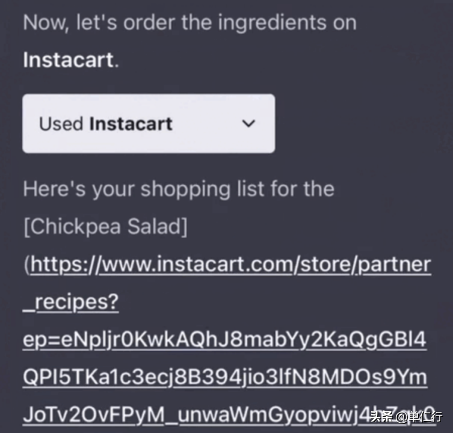
Task: Click the _recipes? link segment
Action: (71, 302)
